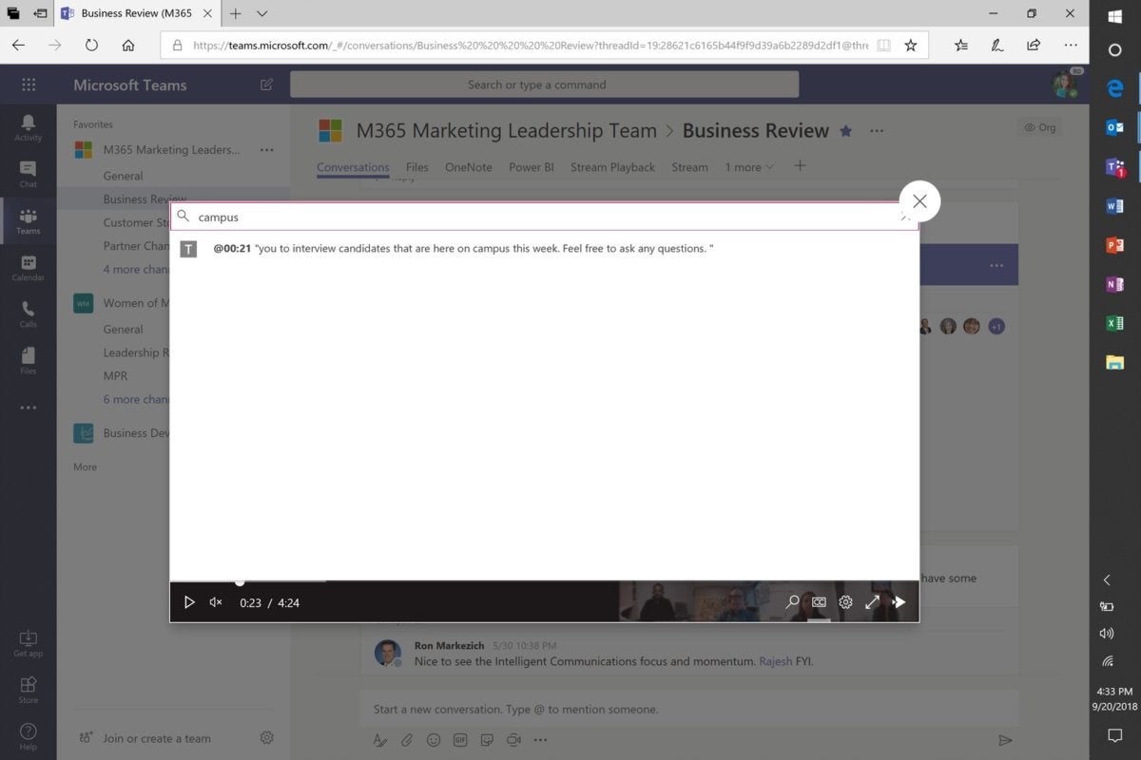Close the video overlay with X

coord(919,201)
